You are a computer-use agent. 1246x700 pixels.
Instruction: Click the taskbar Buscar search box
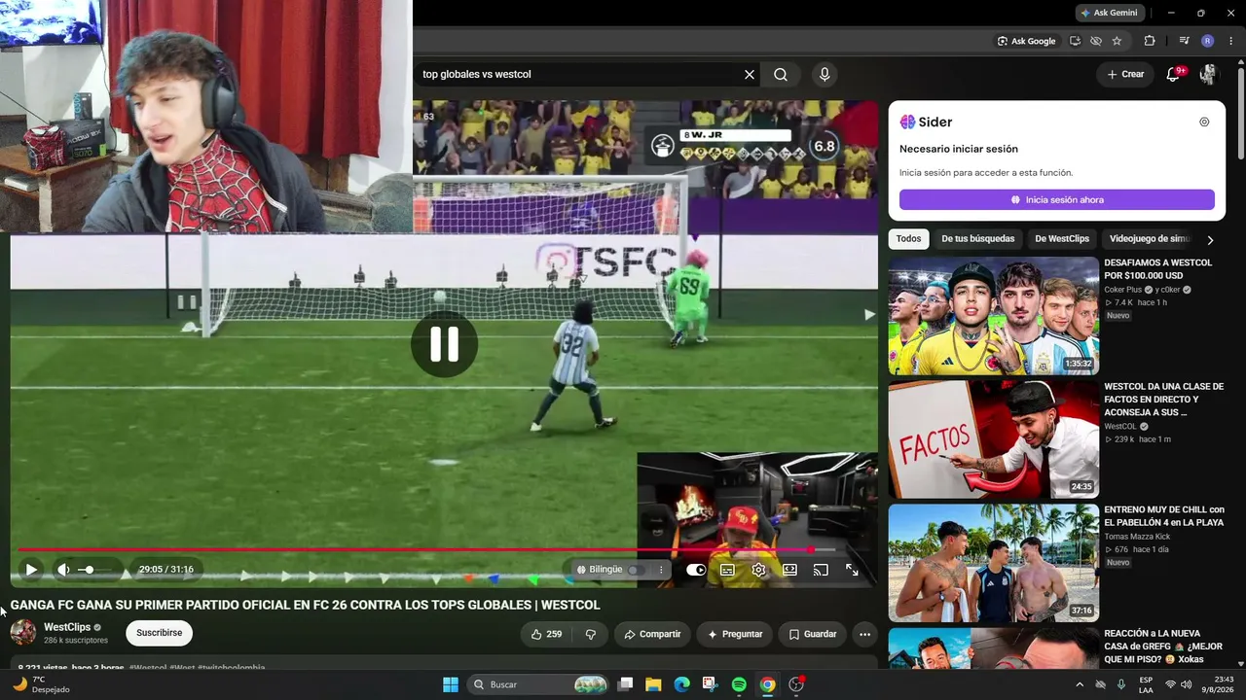(537, 684)
